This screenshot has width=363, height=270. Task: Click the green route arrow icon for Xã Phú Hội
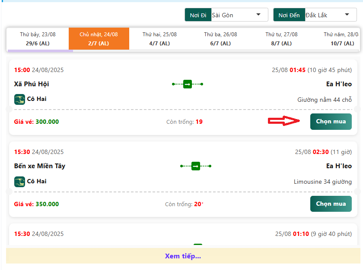pos(188,84)
